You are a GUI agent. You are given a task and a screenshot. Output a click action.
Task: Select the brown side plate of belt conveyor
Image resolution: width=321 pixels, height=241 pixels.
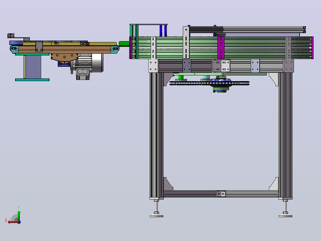(65, 50)
